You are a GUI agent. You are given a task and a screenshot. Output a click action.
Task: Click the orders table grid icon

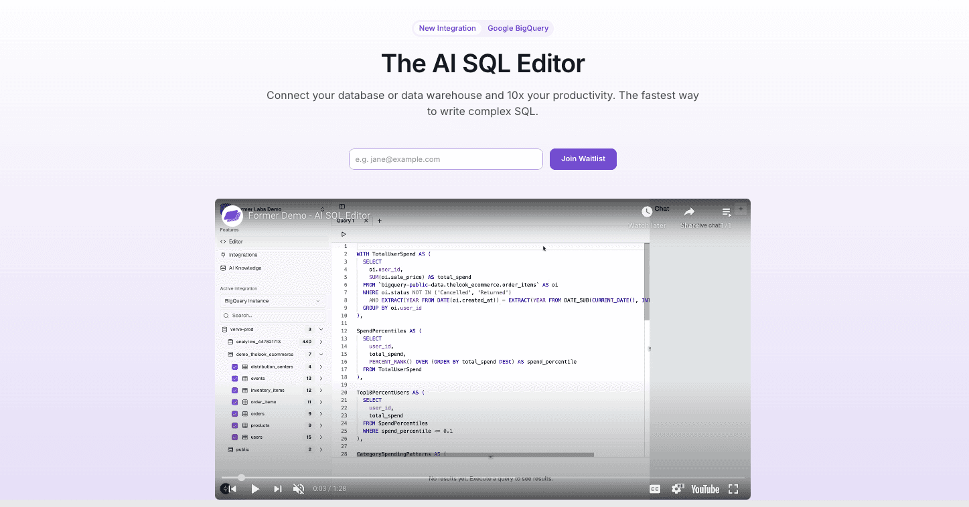245,414
